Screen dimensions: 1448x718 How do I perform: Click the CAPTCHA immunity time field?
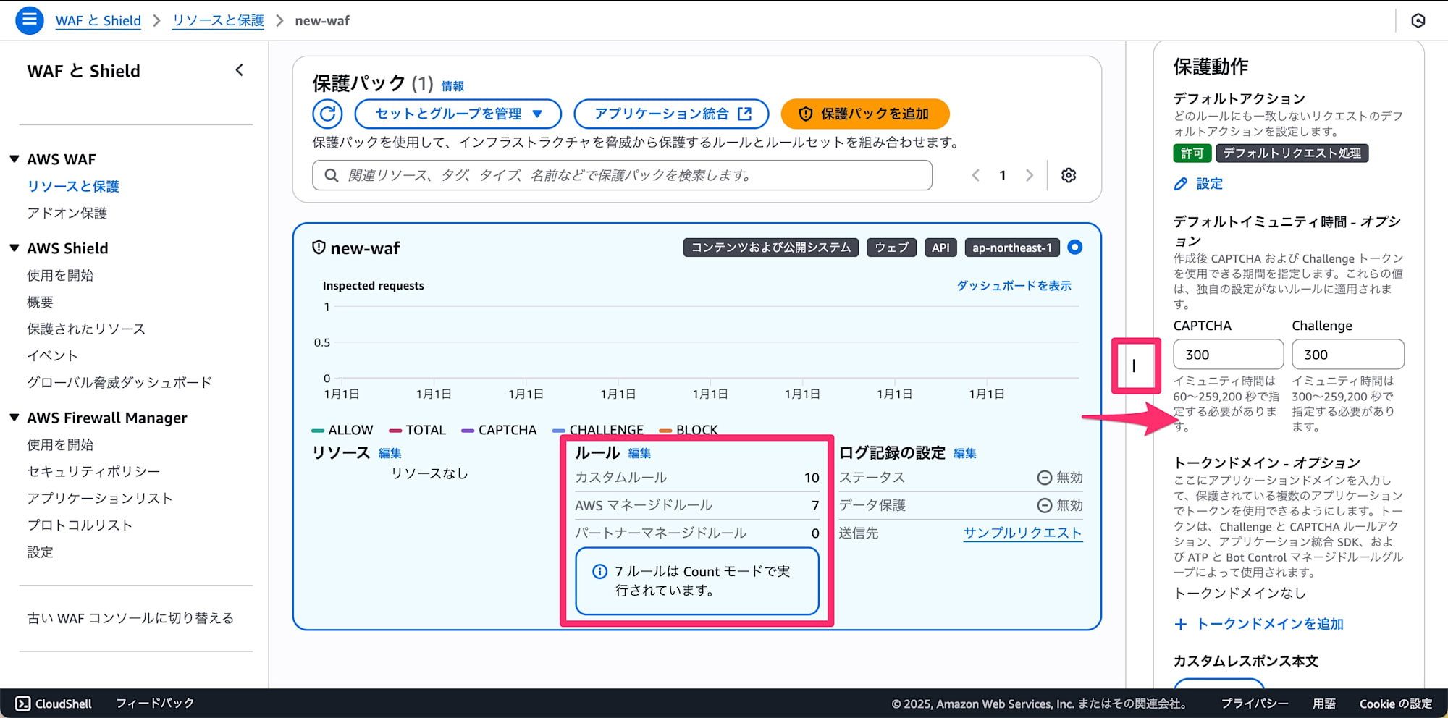[1228, 355]
